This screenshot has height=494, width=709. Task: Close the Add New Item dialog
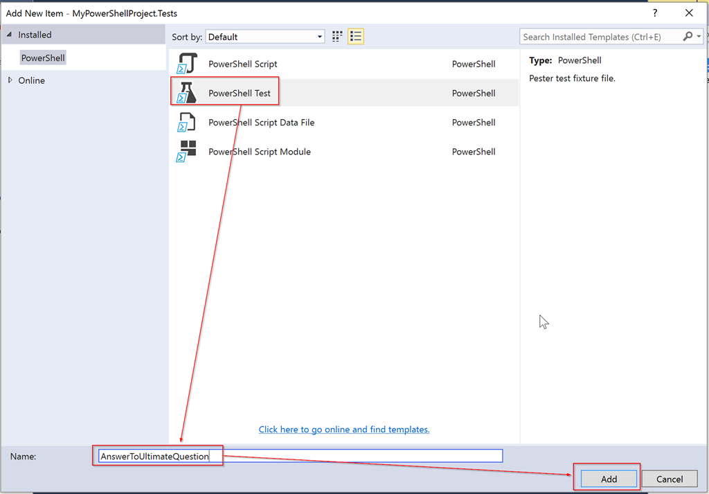click(689, 12)
